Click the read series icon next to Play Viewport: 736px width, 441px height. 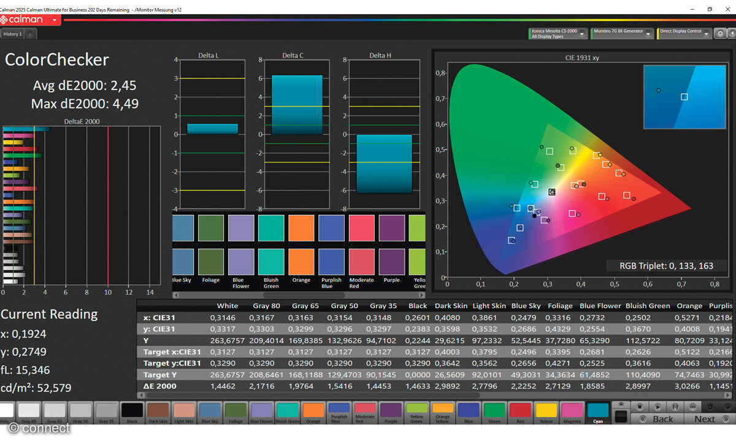pyautogui.click(x=675, y=407)
